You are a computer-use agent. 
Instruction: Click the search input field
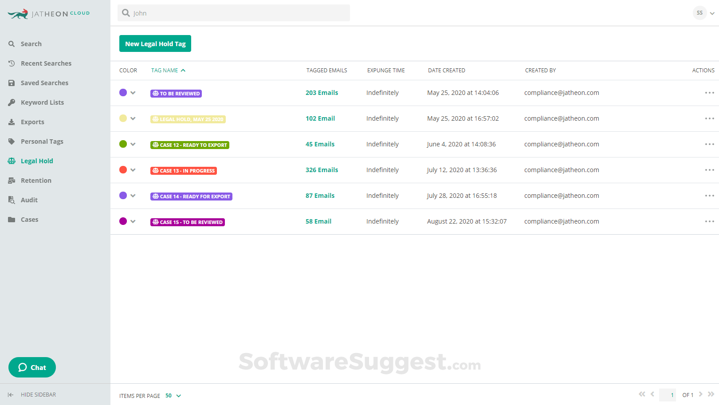point(233,13)
